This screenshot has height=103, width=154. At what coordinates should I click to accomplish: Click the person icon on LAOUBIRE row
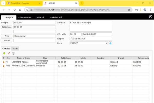(x=4, y=62)
